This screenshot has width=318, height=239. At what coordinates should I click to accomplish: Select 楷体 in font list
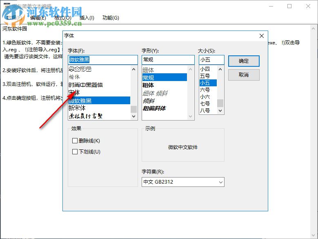point(99,77)
